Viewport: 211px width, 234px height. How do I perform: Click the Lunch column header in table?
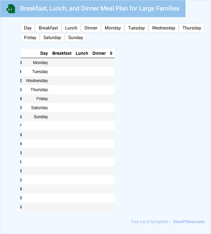[x=82, y=53]
